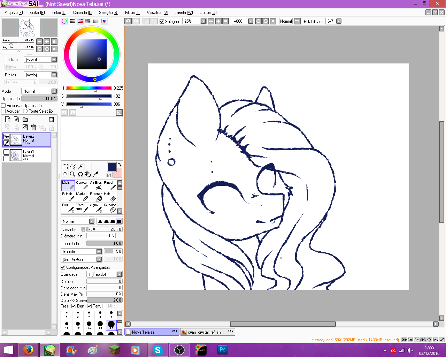Create a new layer folder

point(25,119)
